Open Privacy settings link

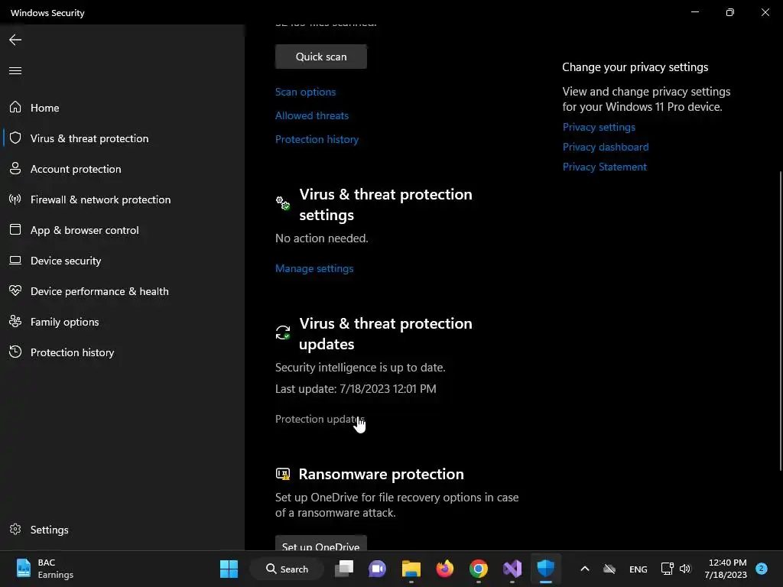pos(599,127)
